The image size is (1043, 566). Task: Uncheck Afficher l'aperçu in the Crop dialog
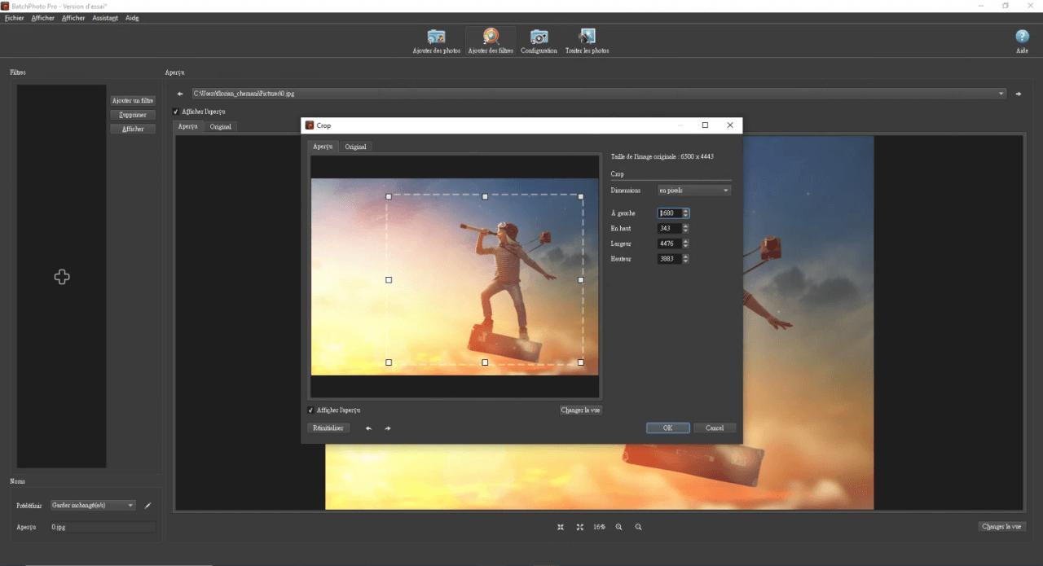[310, 410]
